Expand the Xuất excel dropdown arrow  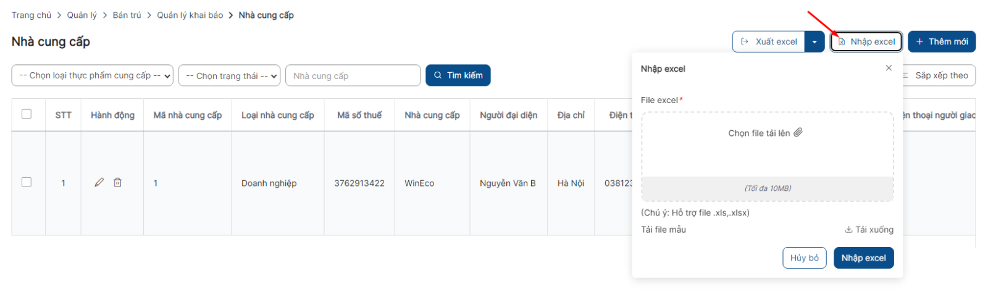tap(814, 42)
